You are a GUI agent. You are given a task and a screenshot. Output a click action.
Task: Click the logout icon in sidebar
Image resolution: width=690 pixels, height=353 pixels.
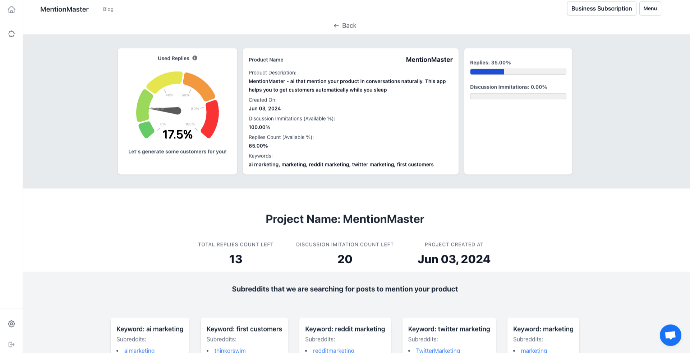11,344
